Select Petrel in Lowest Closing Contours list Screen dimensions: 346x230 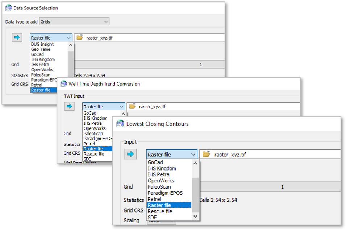point(154,199)
